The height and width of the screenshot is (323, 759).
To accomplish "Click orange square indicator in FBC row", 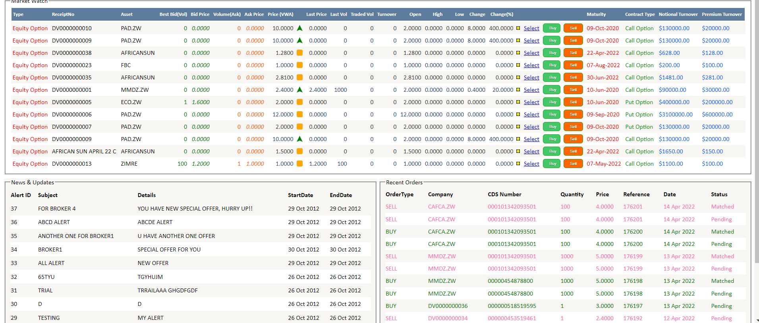I will (299, 65).
